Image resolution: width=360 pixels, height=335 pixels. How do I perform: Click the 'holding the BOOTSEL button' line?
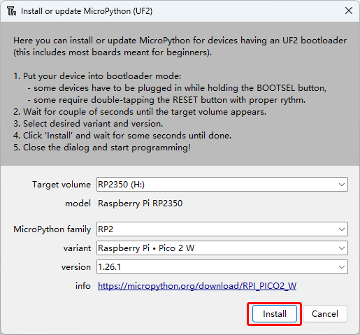[x=177, y=88]
